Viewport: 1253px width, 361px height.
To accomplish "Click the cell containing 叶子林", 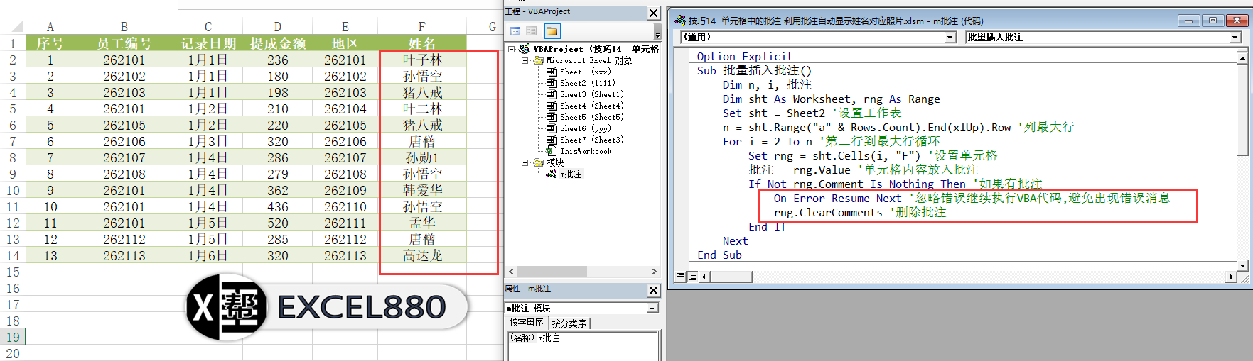I will (422, 60).
